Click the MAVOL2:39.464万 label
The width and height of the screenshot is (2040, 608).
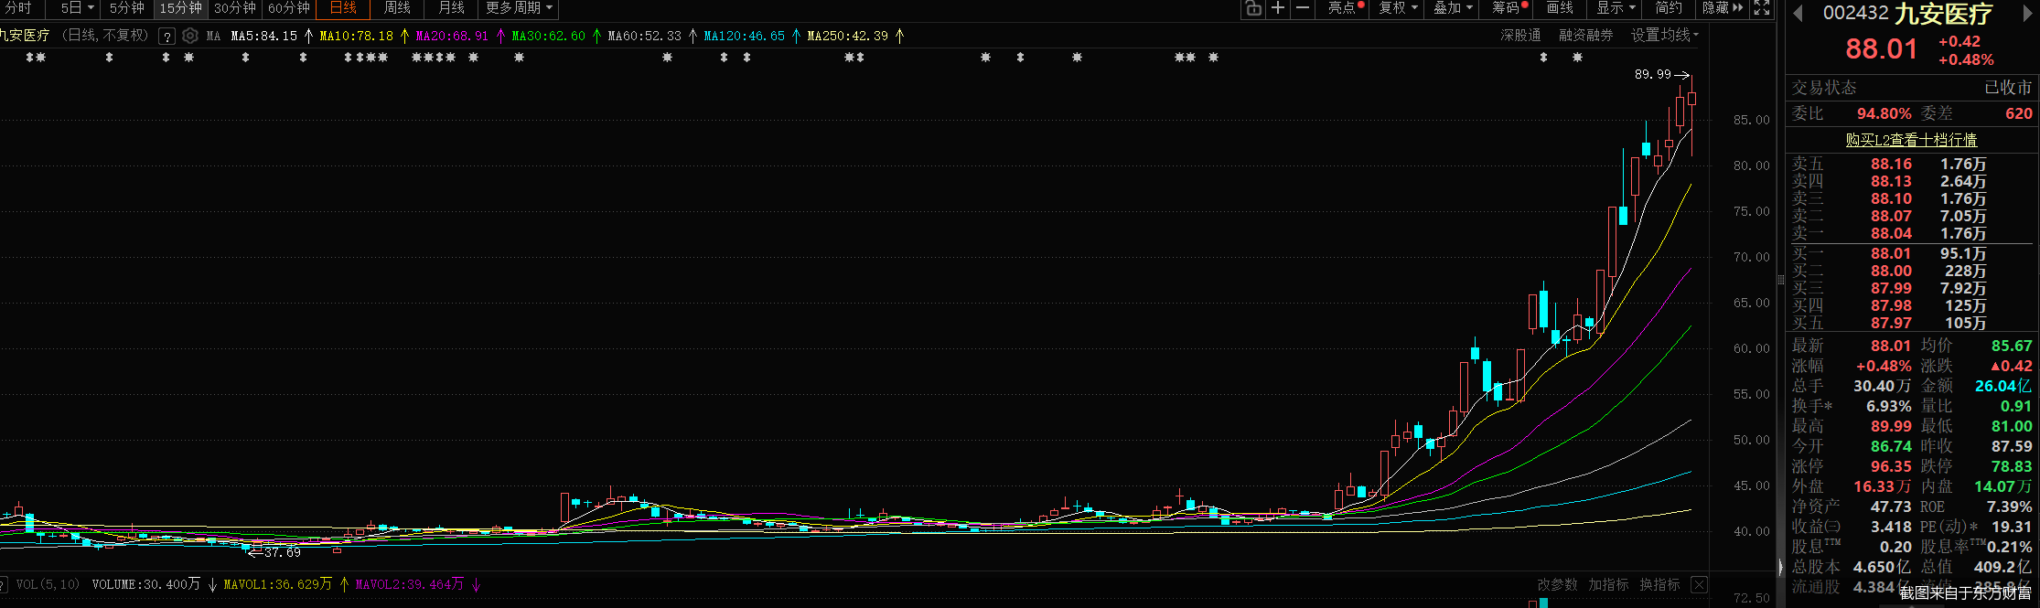click(x=410, y=584)
